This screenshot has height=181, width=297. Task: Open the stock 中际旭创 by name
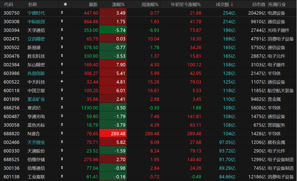pyautogui.click(x=36, y=21)
